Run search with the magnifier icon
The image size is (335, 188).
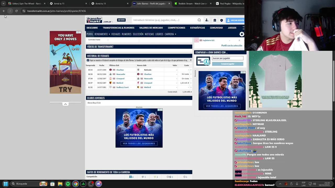199,20
